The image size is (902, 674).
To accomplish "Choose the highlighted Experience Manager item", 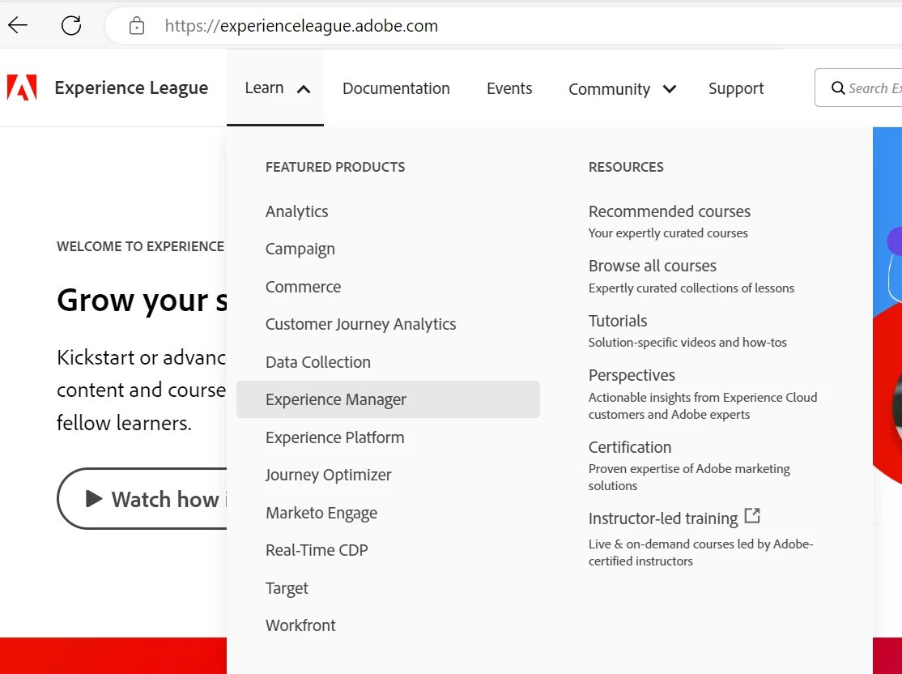I will (x=389, y=399).
